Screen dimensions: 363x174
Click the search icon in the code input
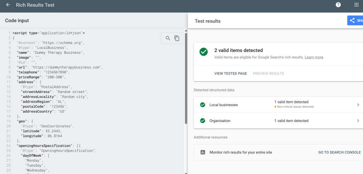point(168,38)
